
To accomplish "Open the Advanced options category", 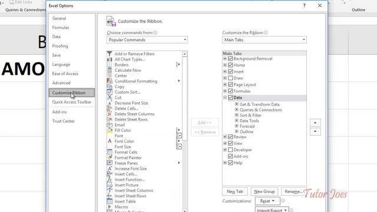I will (61, 82).
